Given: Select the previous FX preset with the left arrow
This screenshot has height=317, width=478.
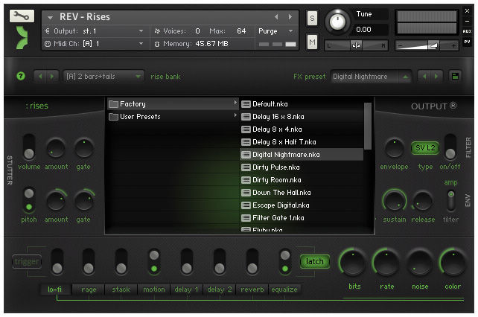Looking at the screenshot, I should coord(424,76).
